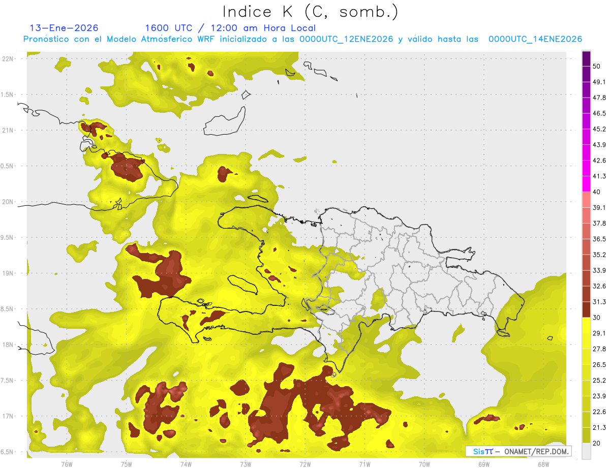Click the 'Indice K (C, somb.)' title
610x471 pixels.
310,12
